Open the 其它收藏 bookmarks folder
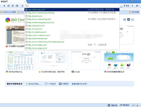The height and width of the screenshot is (107, 145). [x=134, y=12]
